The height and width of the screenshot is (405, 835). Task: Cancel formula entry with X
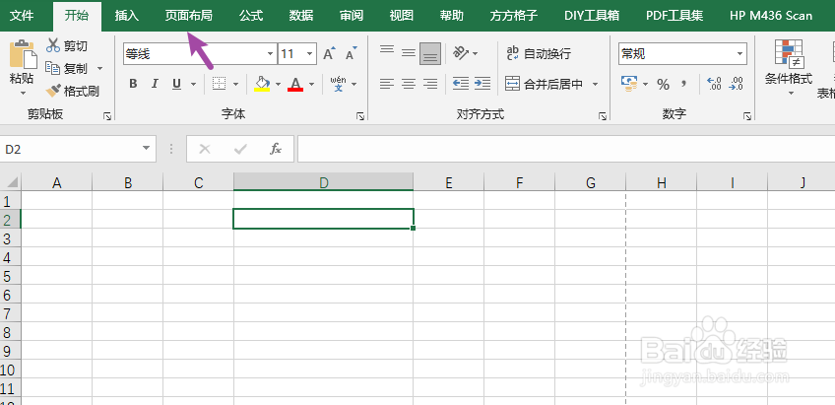click(205, 149)
